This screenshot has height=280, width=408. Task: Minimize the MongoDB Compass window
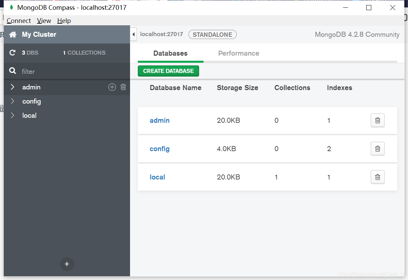click(x=345, y=7)
